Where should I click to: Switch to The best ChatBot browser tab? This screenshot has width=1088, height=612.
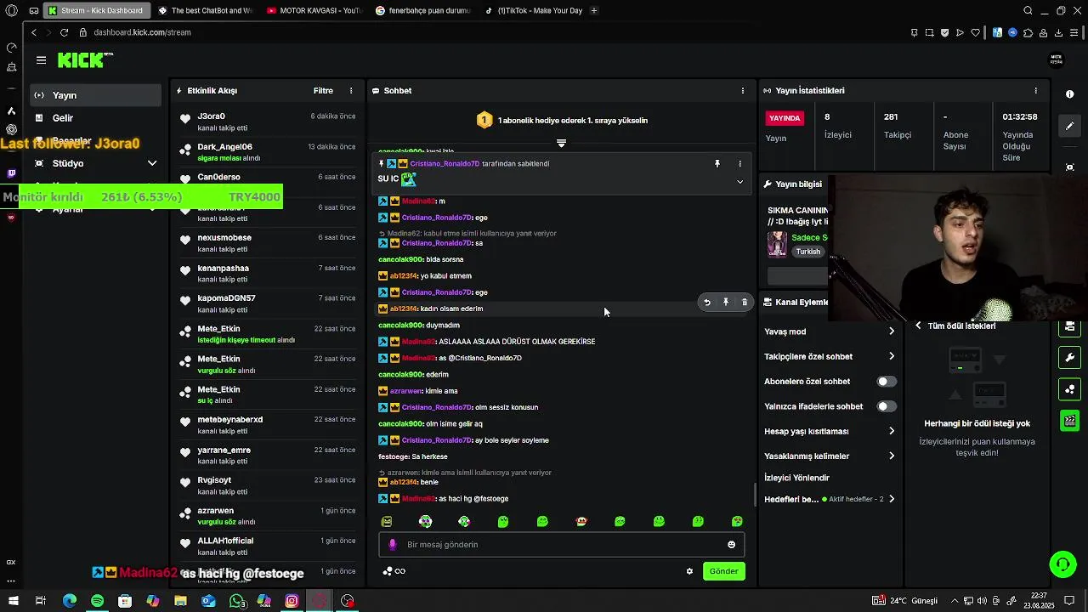204,10
